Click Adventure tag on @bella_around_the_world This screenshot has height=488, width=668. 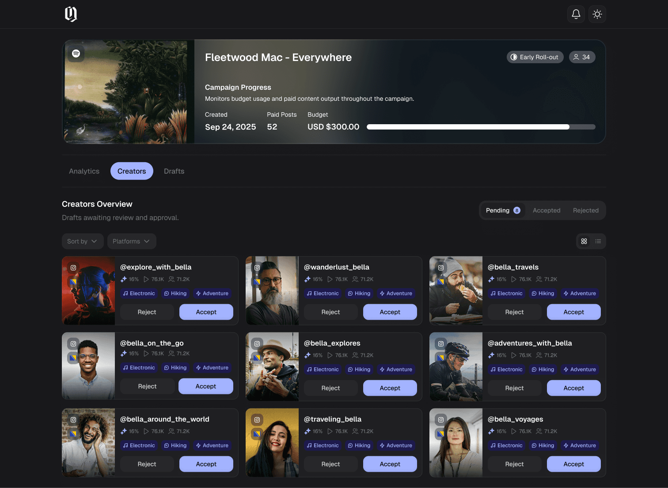click(x=213, y=446)
